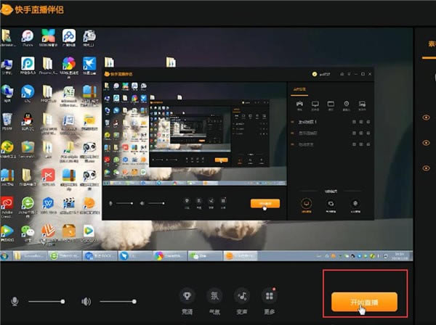This screenshot has width=436, height=325.
Task: Open the 更多 more tools grid
Action: pyautogui.click(x=270, y=296)
